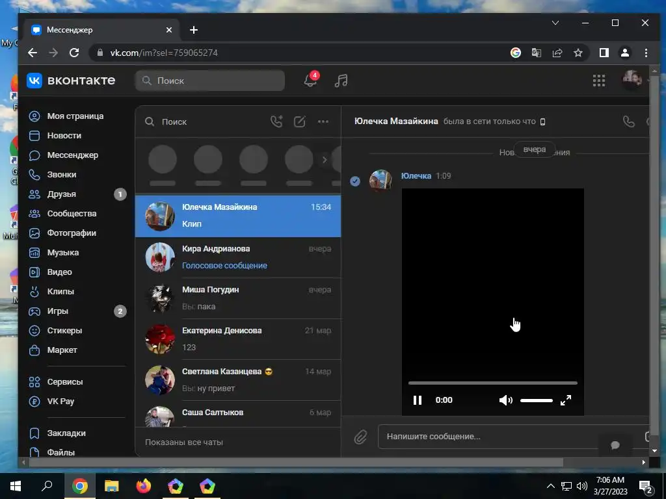
Task: Attach a file with the paperclip icon
Action: click(360, 437)
